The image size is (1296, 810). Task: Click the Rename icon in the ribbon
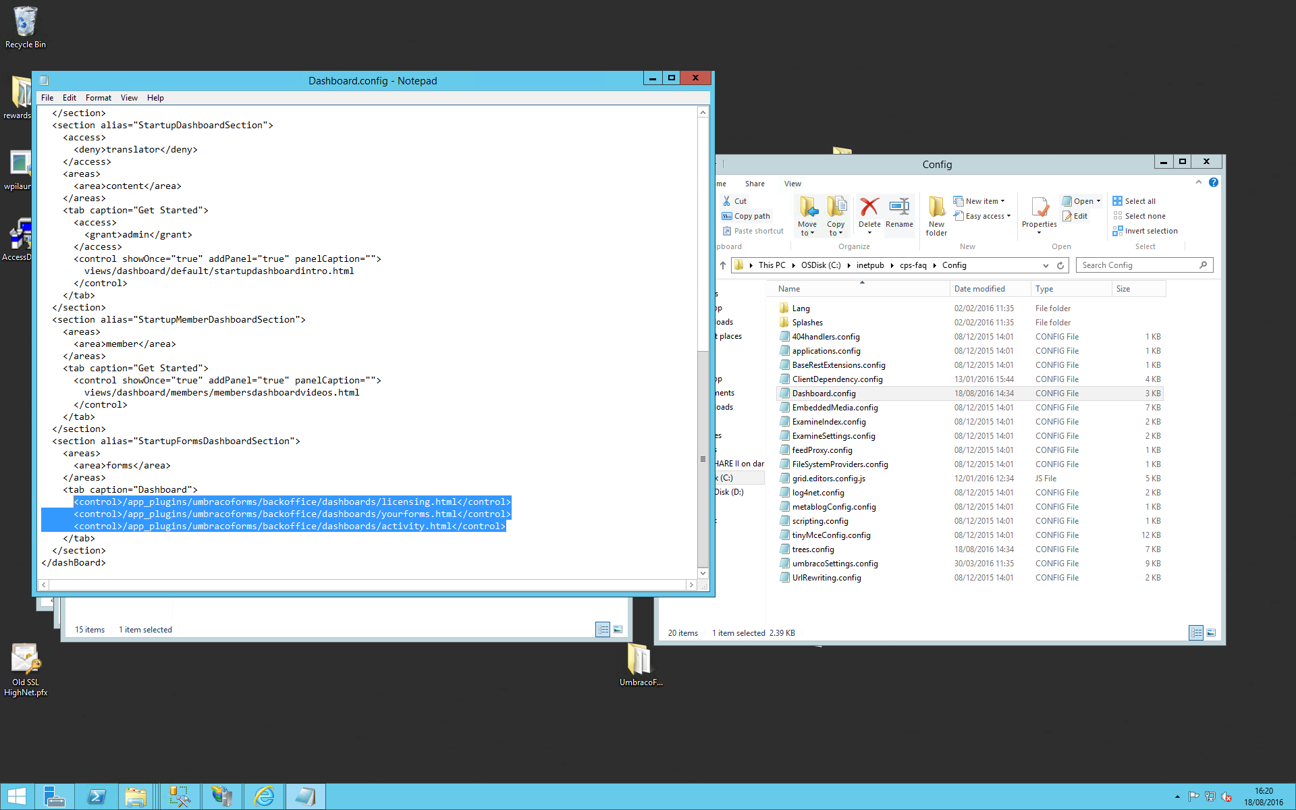tap(899, 208)
